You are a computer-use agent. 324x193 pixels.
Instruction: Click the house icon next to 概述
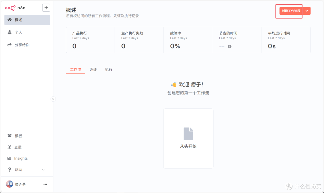10,20
